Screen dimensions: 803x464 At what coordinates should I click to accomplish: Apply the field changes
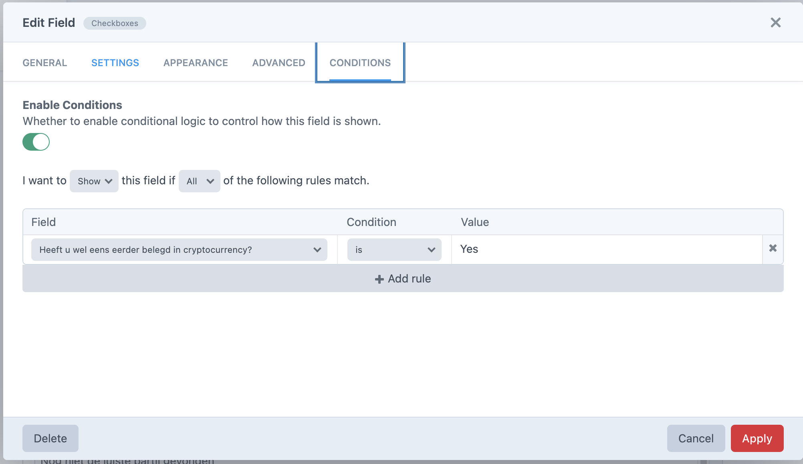(x=757, y=438)
